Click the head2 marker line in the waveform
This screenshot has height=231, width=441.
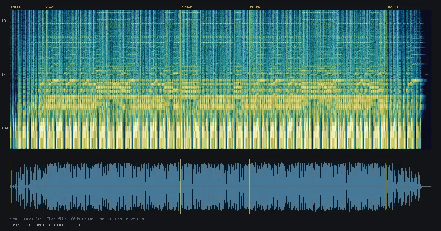pyautogui.click(x=249, y=186)
